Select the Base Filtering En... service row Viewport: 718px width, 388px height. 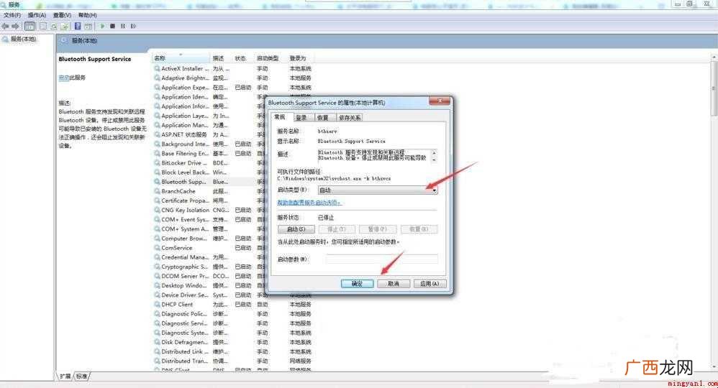[232, 154]
